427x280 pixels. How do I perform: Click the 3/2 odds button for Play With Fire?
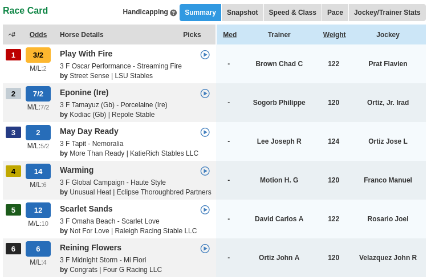click(x=38, y=55)
